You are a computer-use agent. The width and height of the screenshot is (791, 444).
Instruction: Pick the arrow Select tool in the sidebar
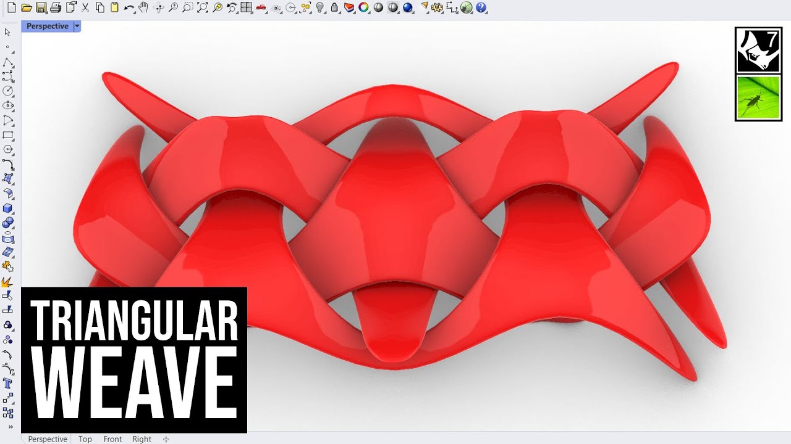(8, 32)
